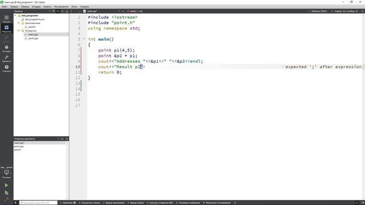Click the kit selector monitor icon

6,173
